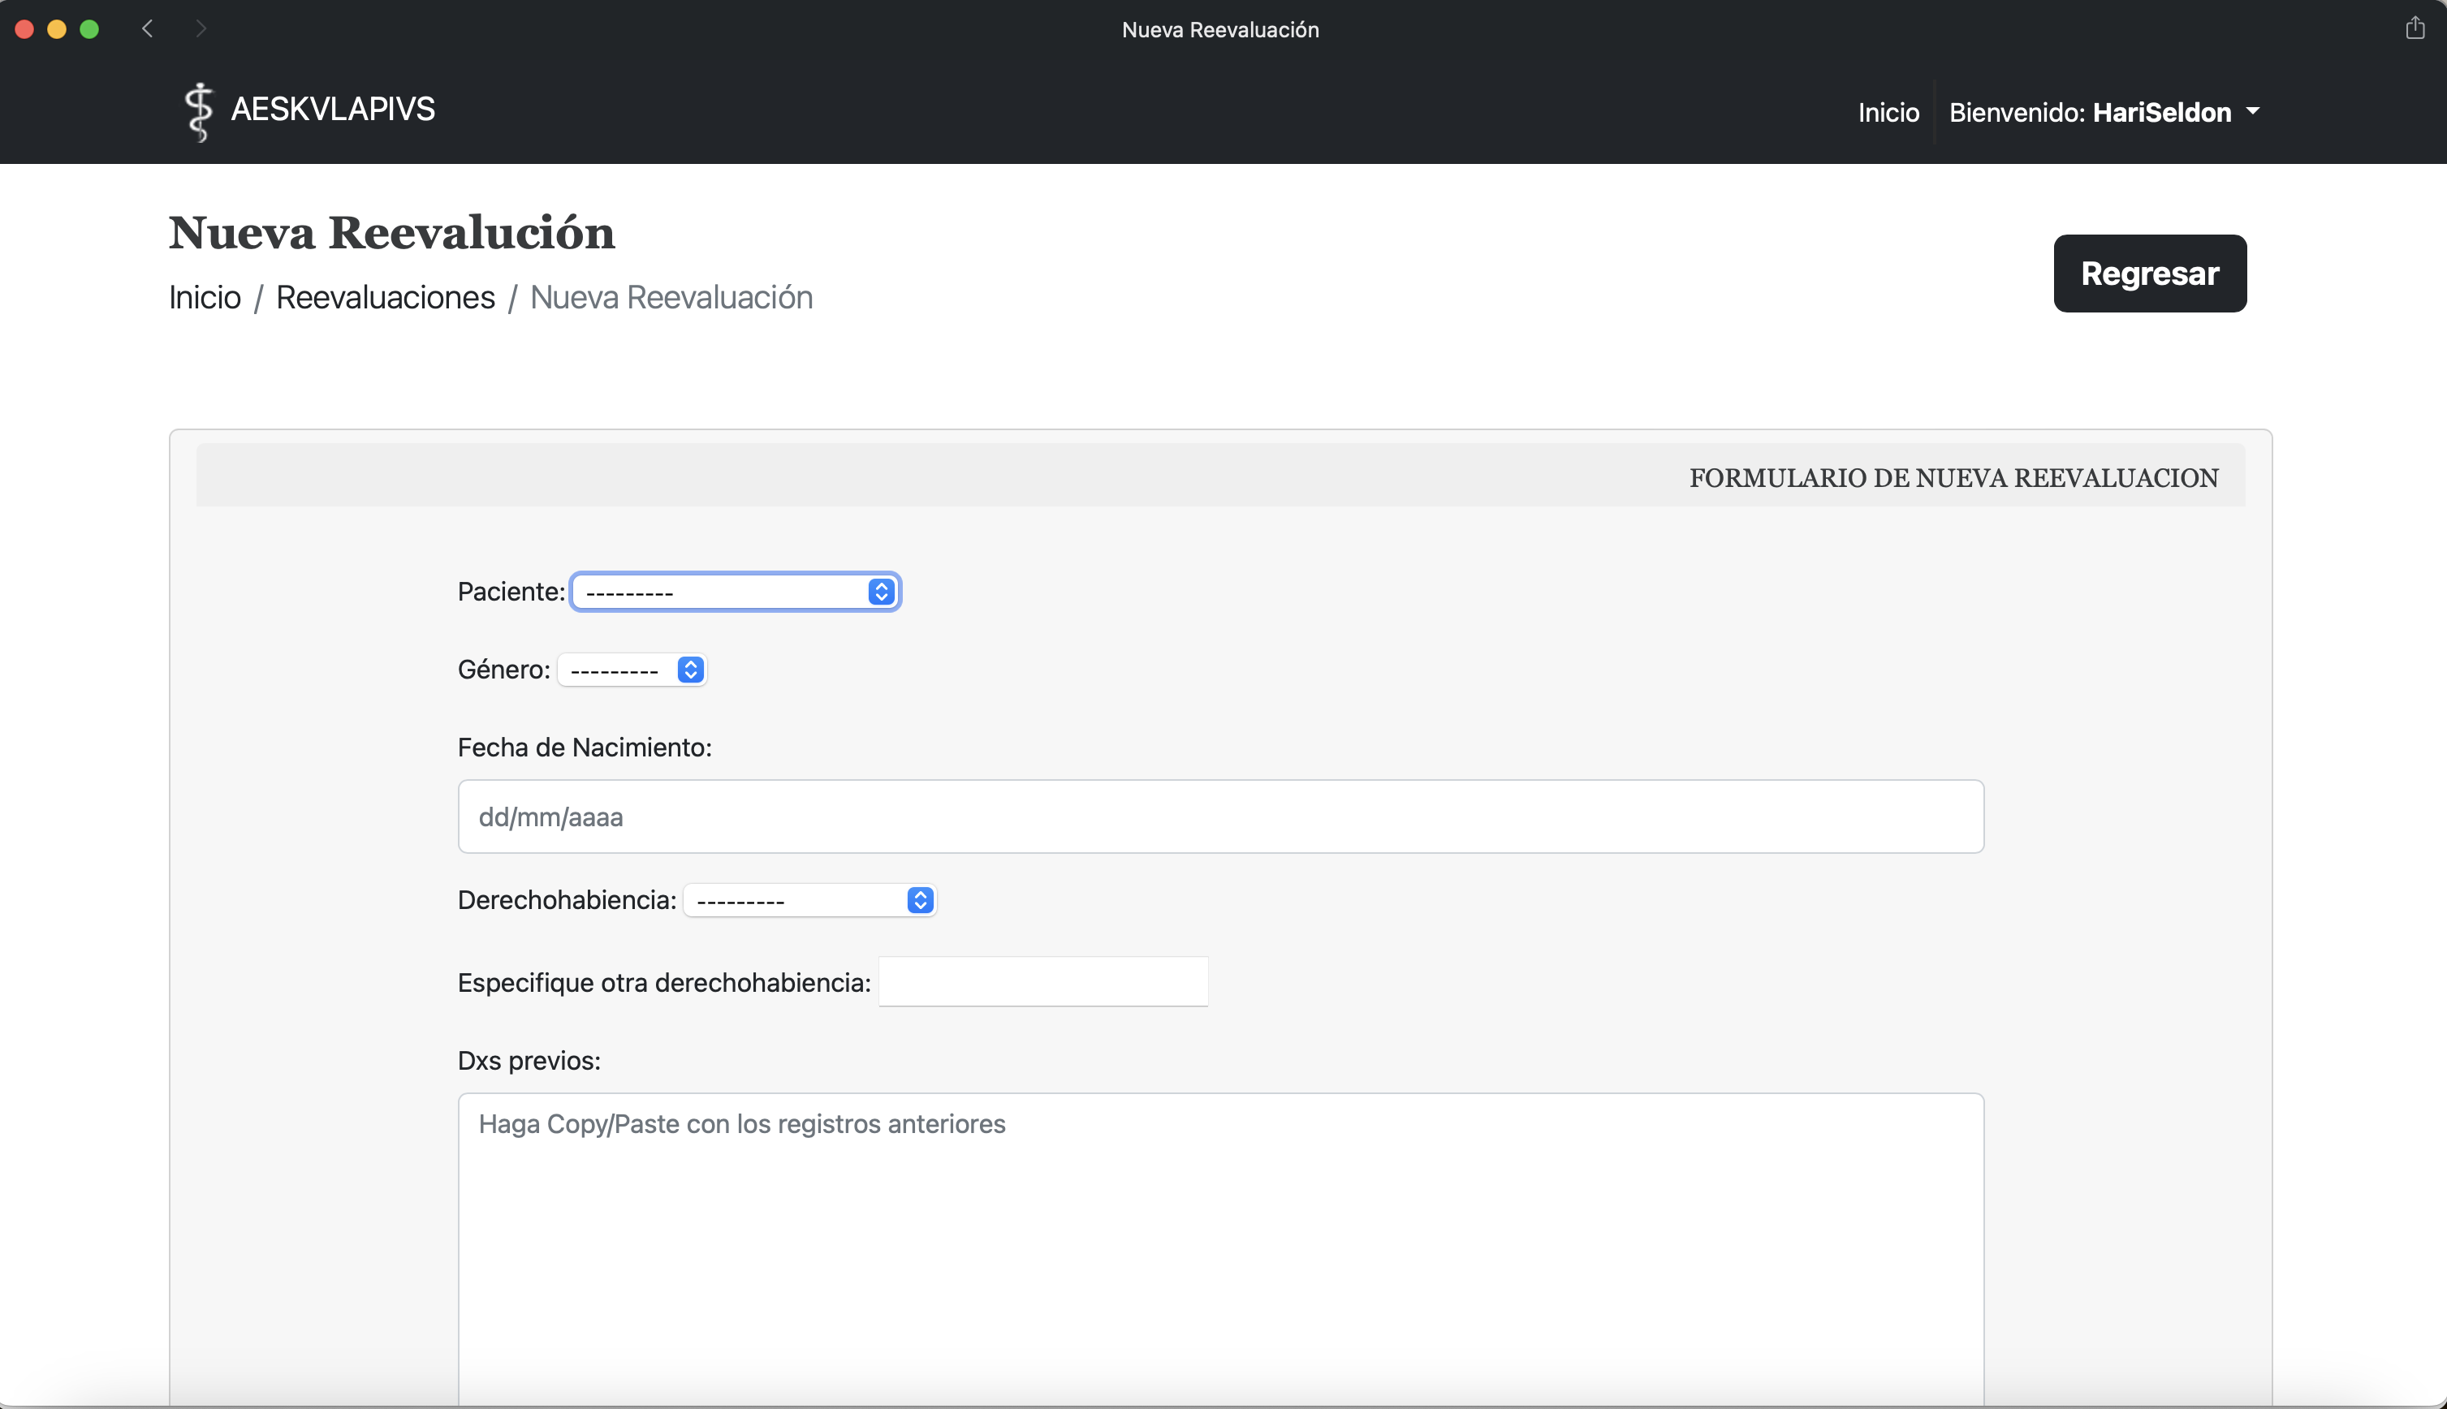Open the Derechohabiencia dropdown
The height and width of the screenshot is (1409, 2447).
810,900
